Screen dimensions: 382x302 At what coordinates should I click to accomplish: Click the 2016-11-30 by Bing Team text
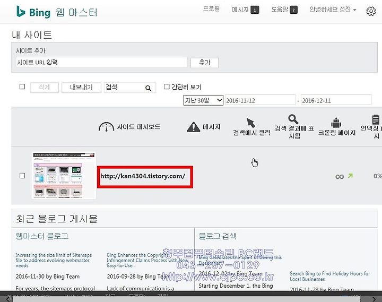pyautogui.click(x=48, y=277)
